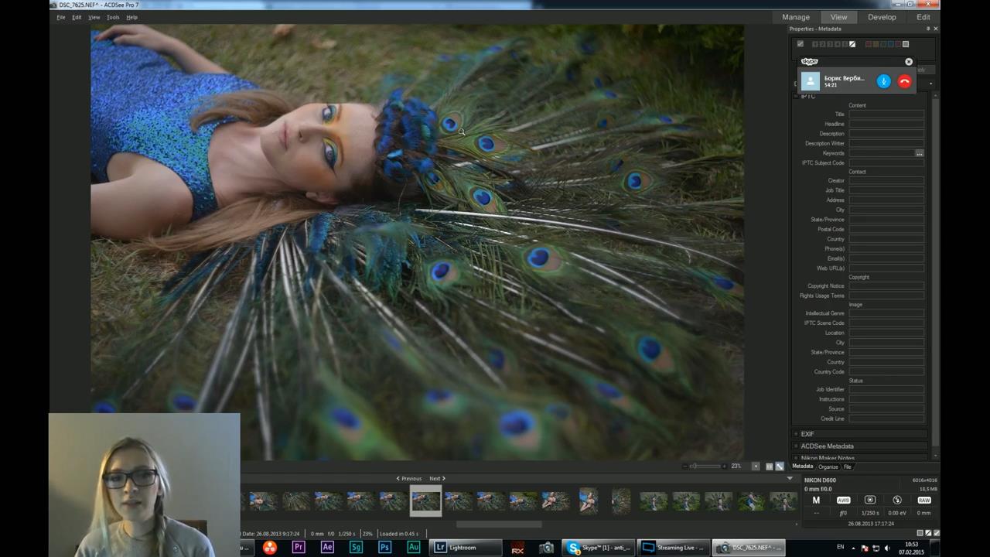Open the Skype contact avatar
The height and width of the screenshot is (557, 990).
pos(810,81)
